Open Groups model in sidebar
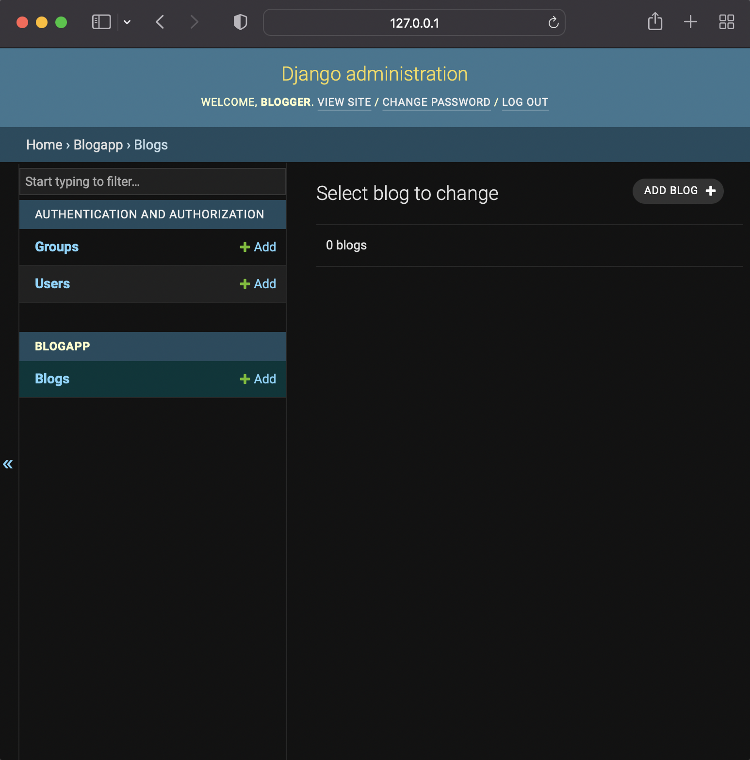 pyautogui.click(x=57, y=247)
